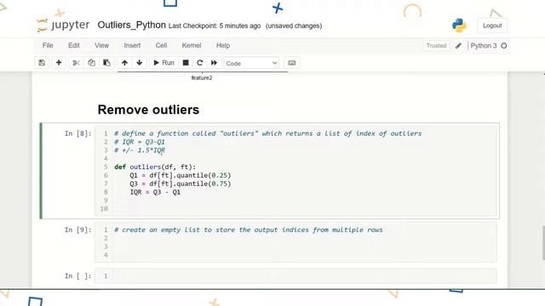Click the Last Checkpoint text
Viewport: 545px width, 306px height.
pos(215,26)
